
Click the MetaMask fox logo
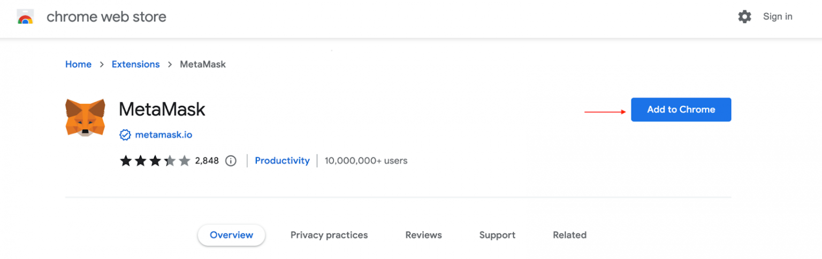point(85,117)
